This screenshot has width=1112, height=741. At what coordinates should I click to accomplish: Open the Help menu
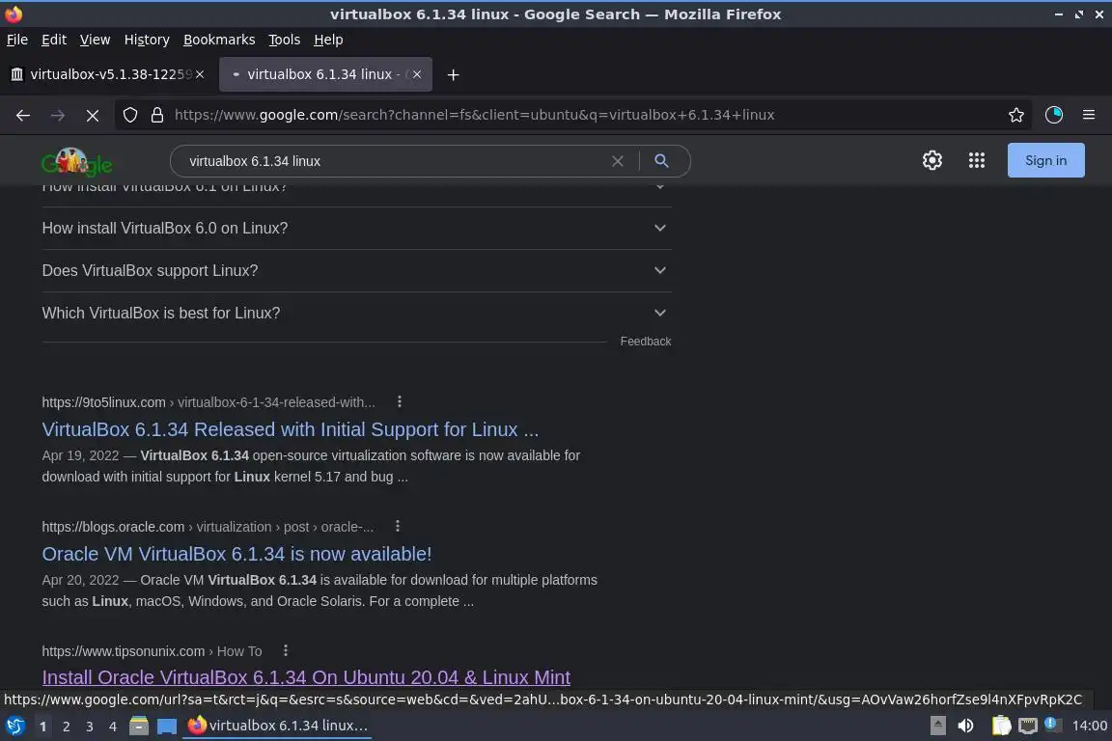(x=328, y=40)
